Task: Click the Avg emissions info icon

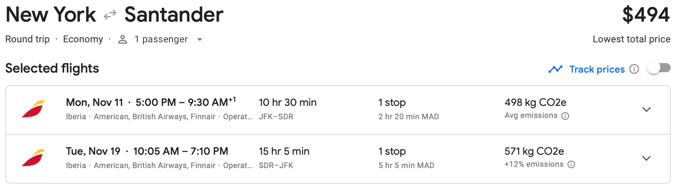Action: 565,116
